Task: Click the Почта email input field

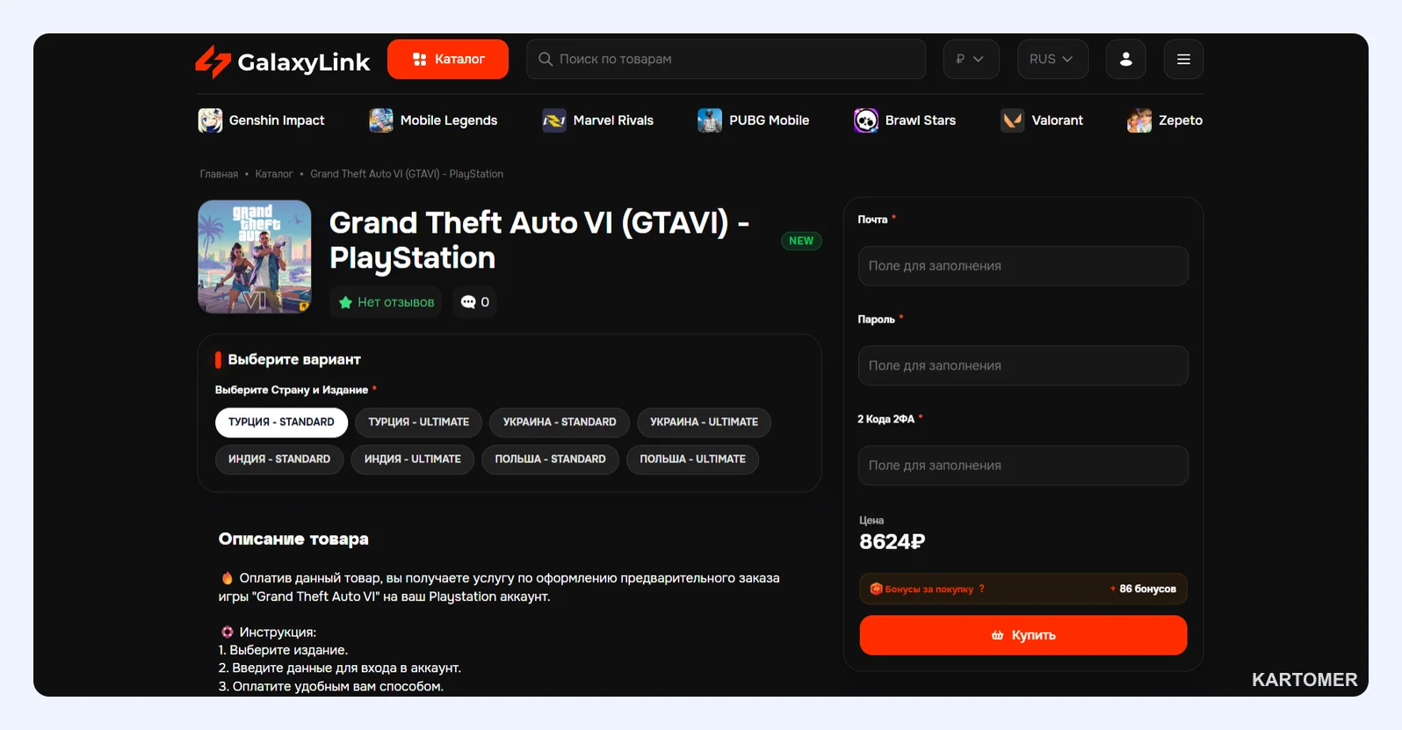Action: pos(1023,266)
